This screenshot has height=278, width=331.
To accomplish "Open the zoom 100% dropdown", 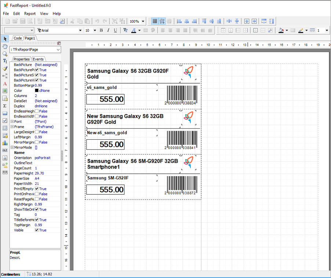I will [x=143, y=21].
